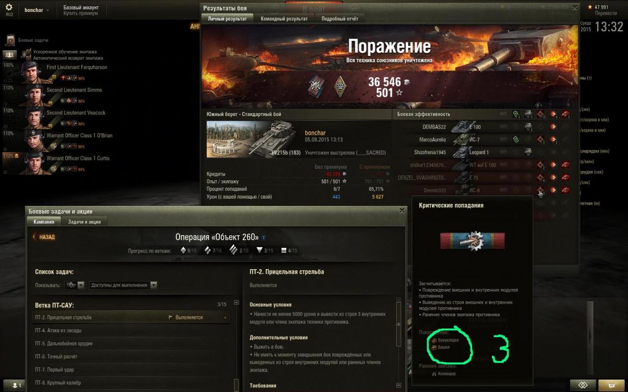628x392 pixels.
Task: Switch to Задачи и акции tab
Action: tap(84, 222)
